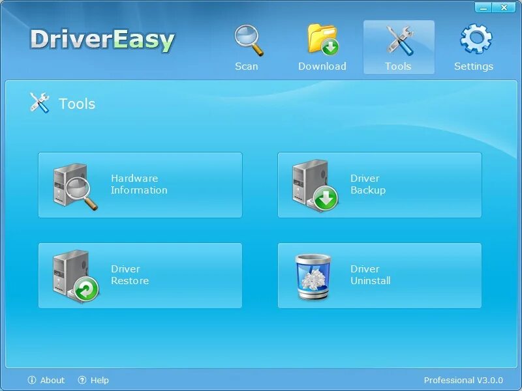Open the Download folder icon
This screenshot has width=522, height=391.
tap(322, 39)
